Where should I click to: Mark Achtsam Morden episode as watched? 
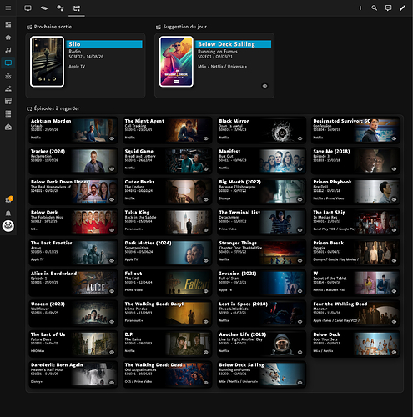pos(112,138)
